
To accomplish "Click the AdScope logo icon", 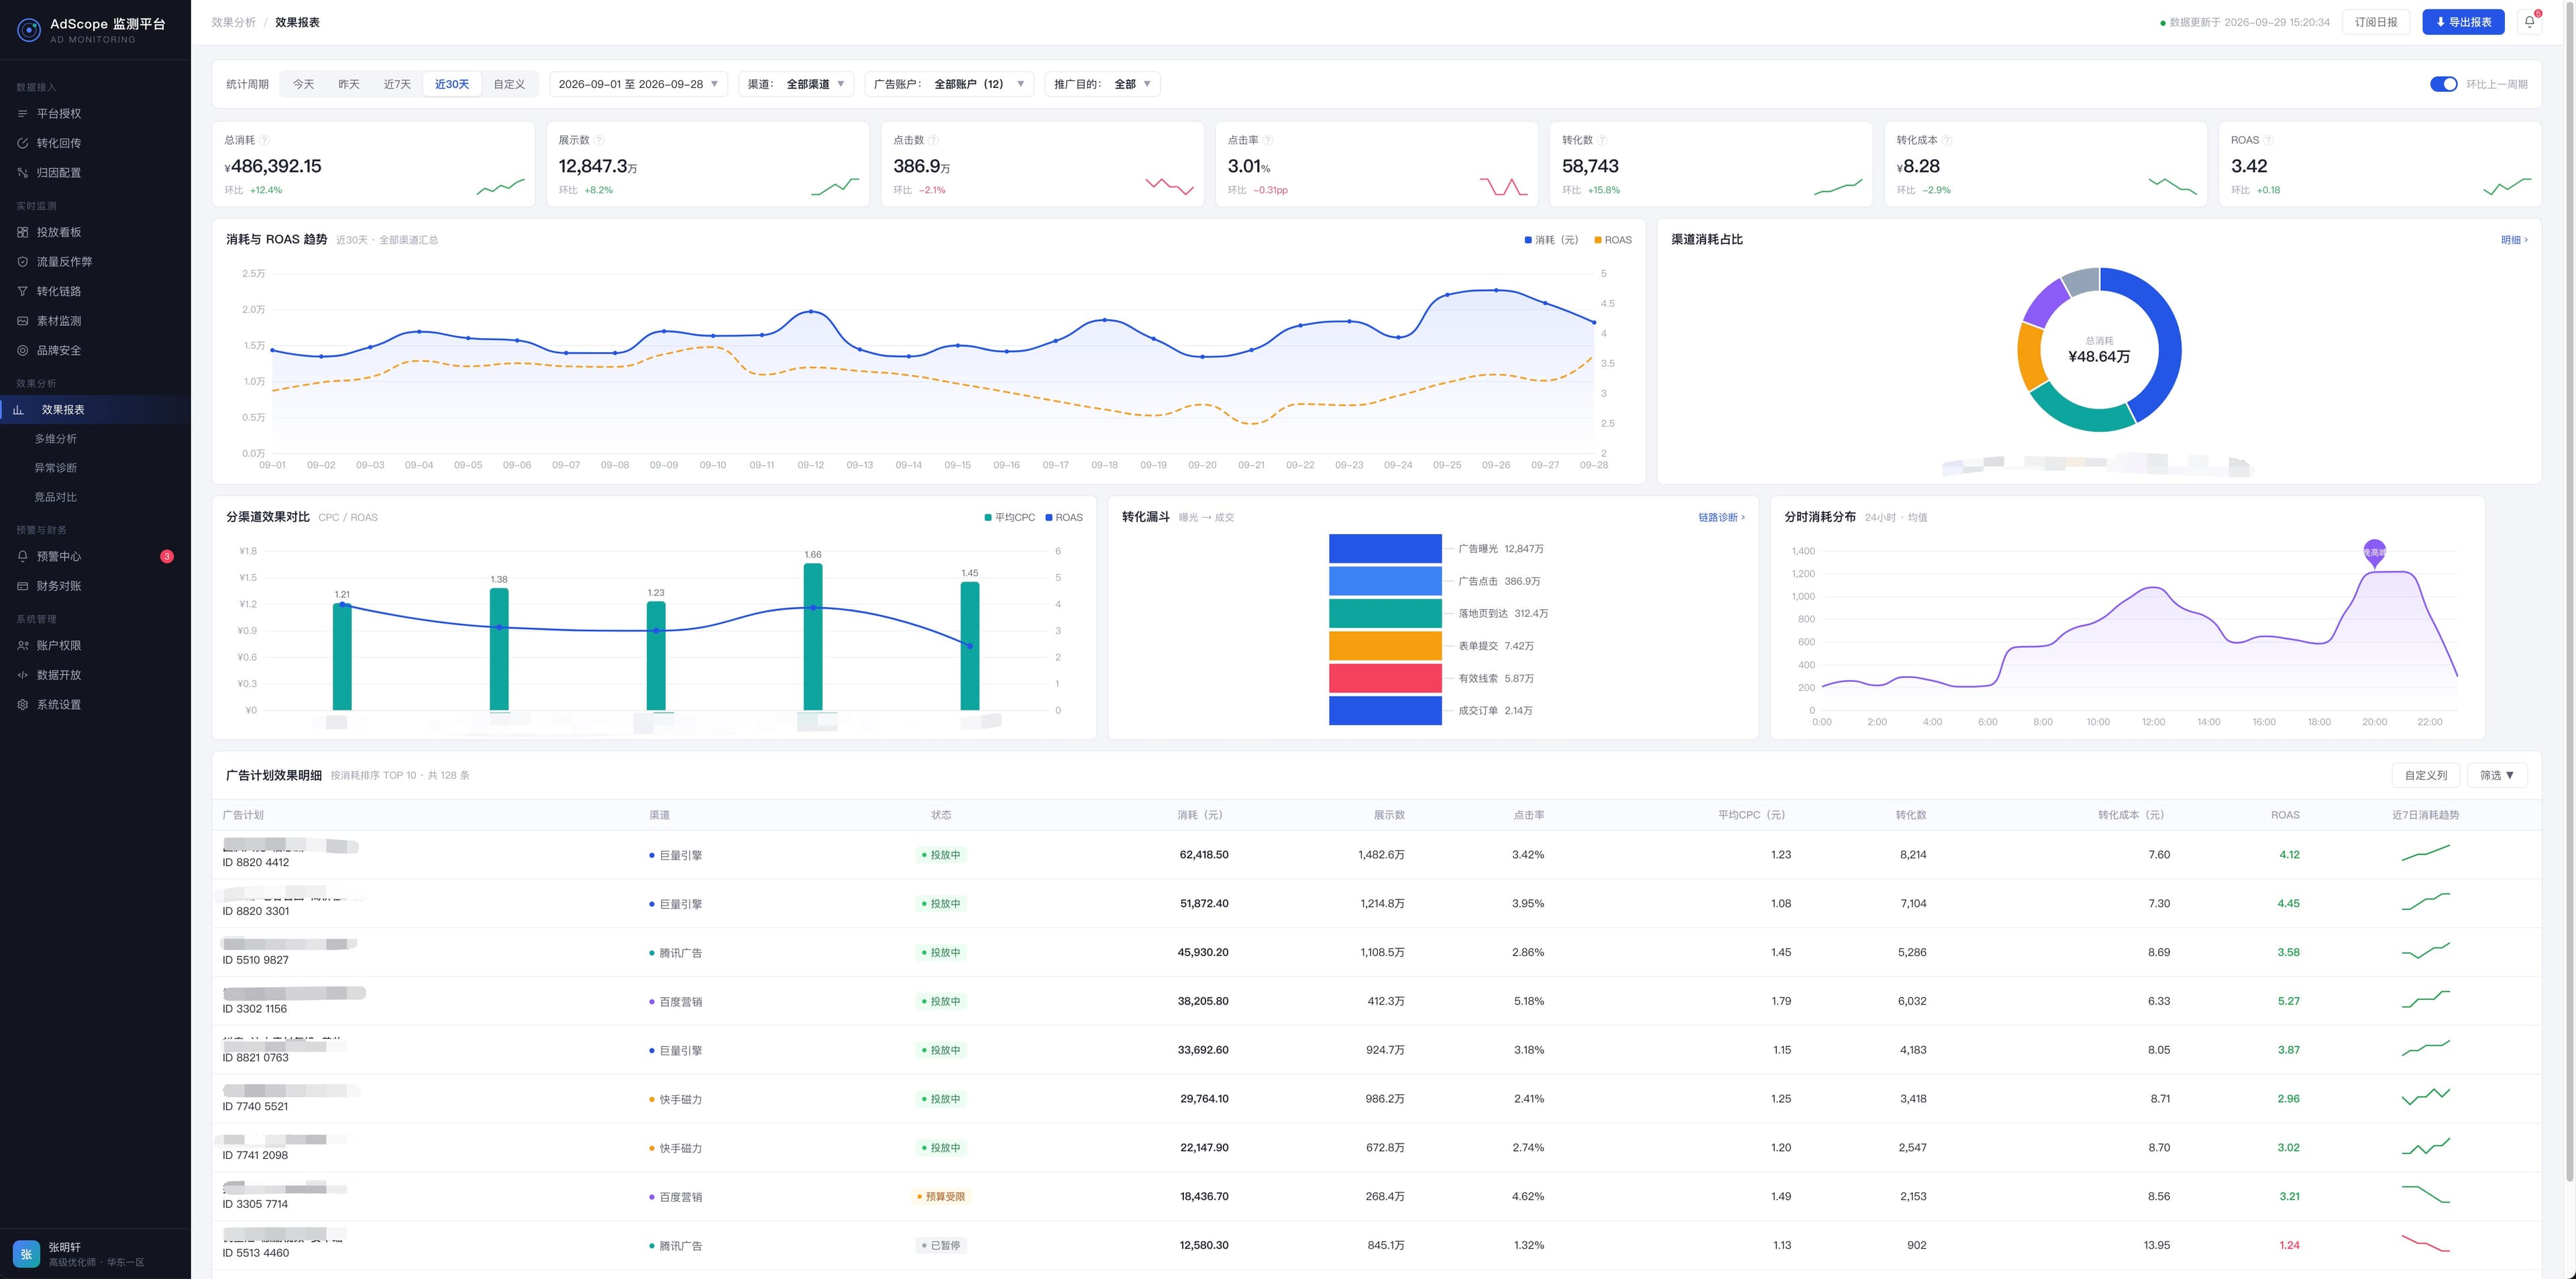I will pos(29,30).
